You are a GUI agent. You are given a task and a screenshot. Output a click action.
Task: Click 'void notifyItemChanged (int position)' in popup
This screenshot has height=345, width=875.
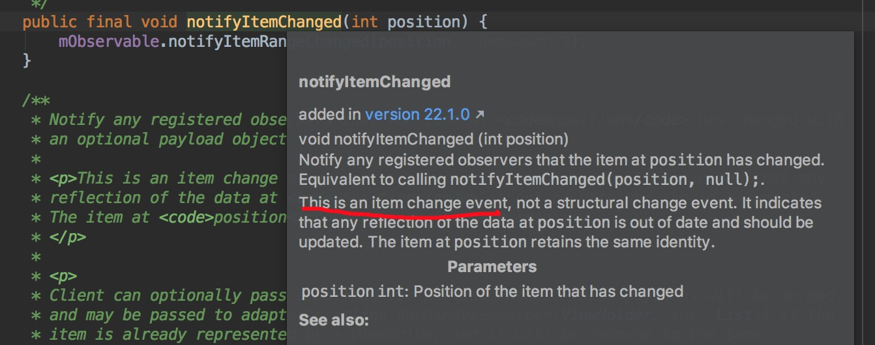coord(434,139)
